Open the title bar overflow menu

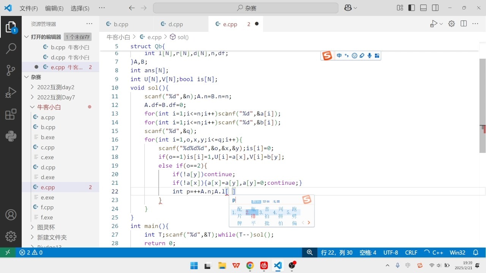pos(102,8)
